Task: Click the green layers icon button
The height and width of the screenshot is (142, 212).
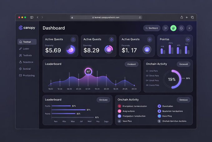Action: coord(173,28)
